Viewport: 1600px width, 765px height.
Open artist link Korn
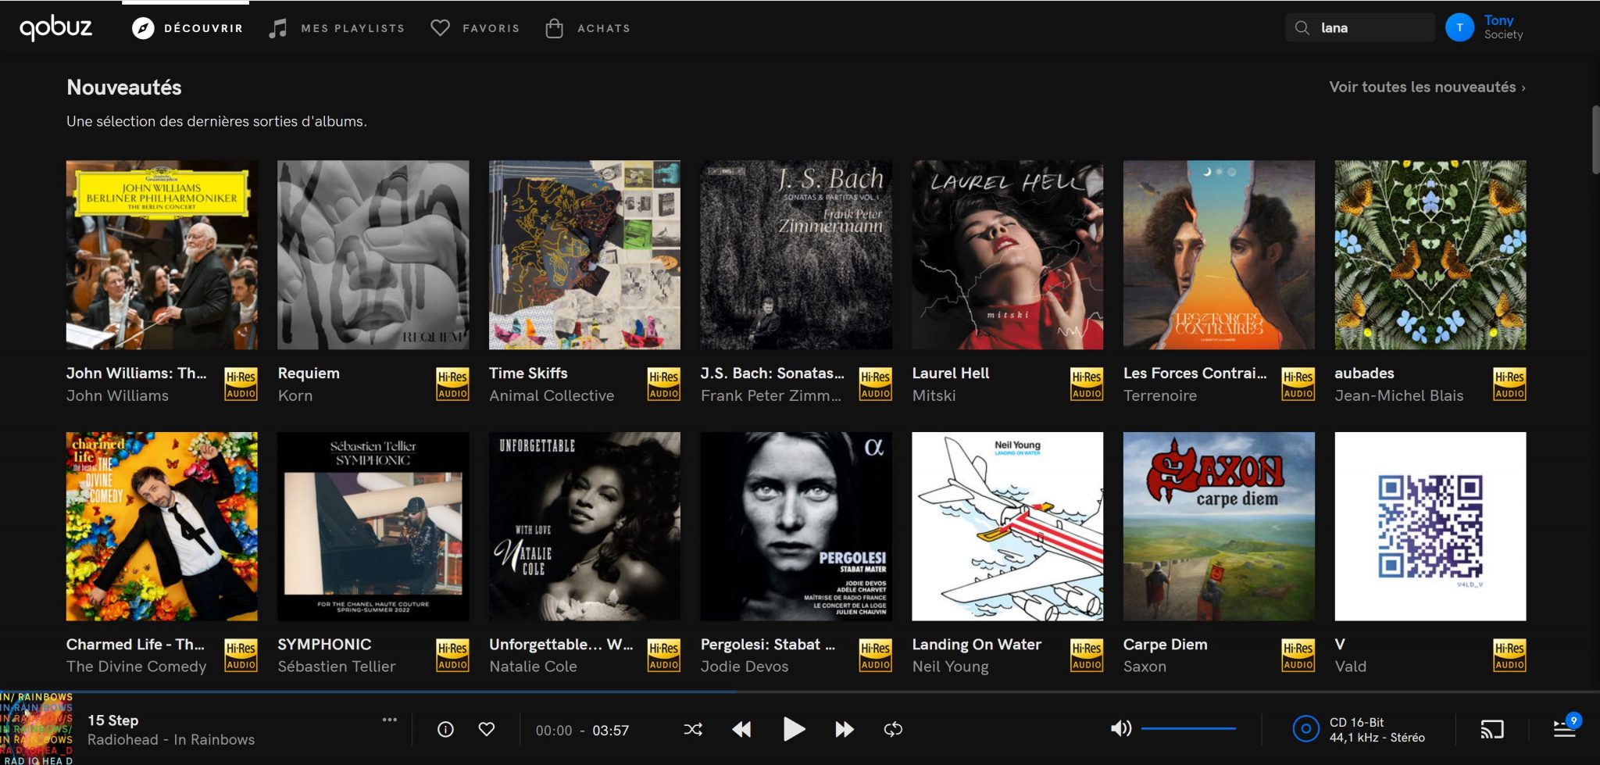(x=295, y=395)
